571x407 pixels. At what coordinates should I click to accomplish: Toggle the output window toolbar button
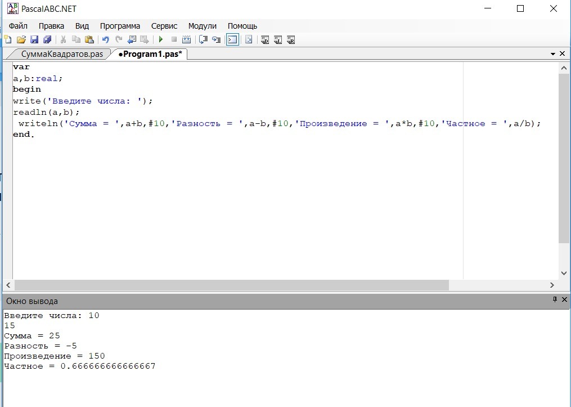(x=232, y=39)
